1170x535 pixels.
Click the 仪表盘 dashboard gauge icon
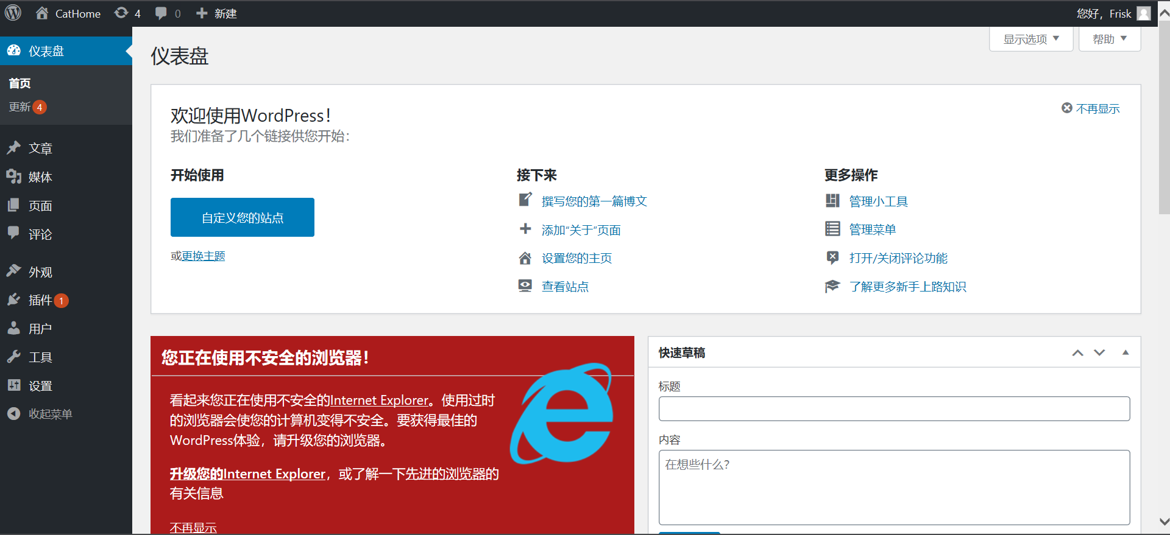point(14,51)
